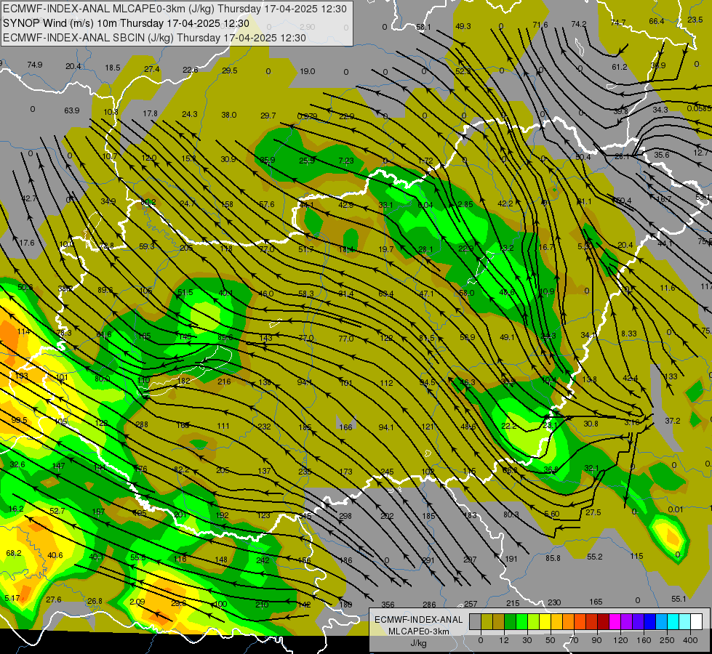This screenshot has height=654, width=712.
Task: Click the legend scale label 250
Action: click(667, 640)
